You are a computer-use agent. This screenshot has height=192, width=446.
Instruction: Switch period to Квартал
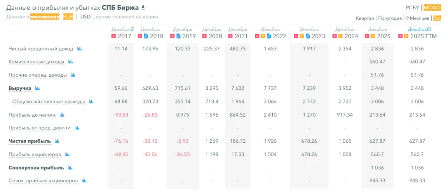coord(365,19)
